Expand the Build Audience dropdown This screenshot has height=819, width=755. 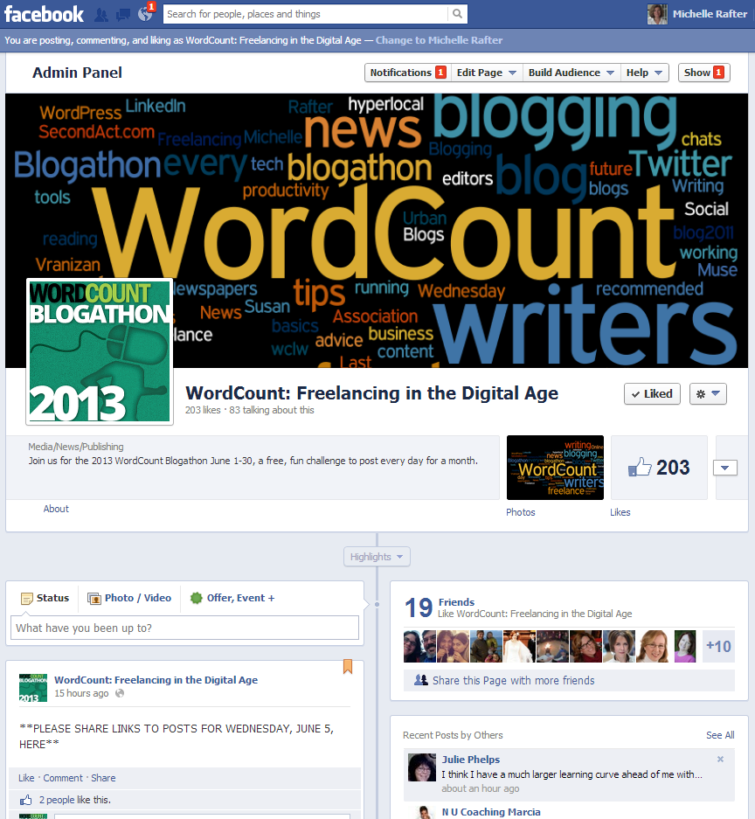(571, 73)
